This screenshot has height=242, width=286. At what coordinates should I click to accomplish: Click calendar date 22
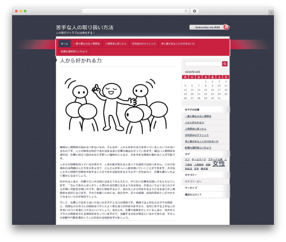pos(205,94)
